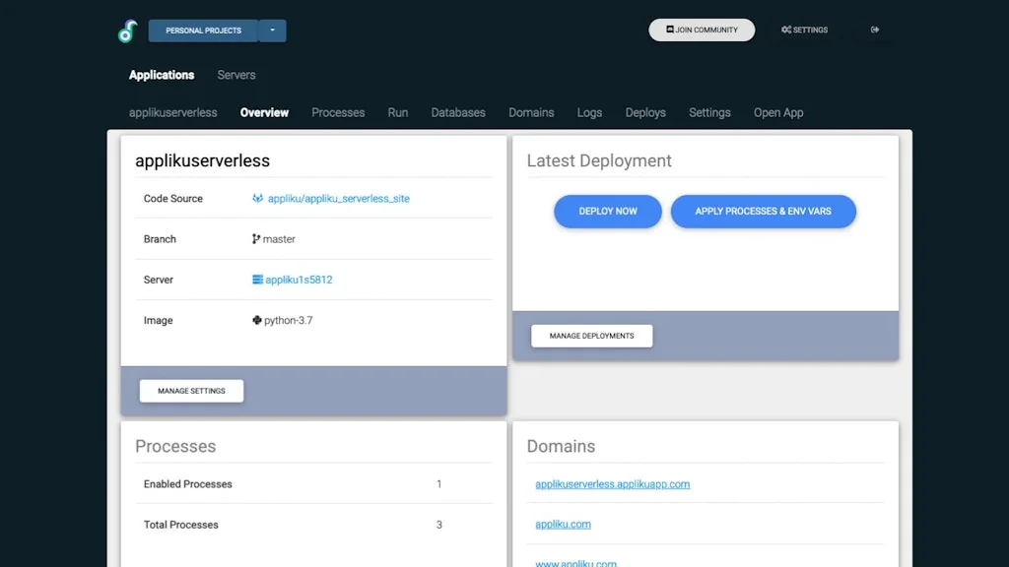Open the Manage Settings button
The image size is (1009, 567).
pyautogui.click(x=190, y=391)
